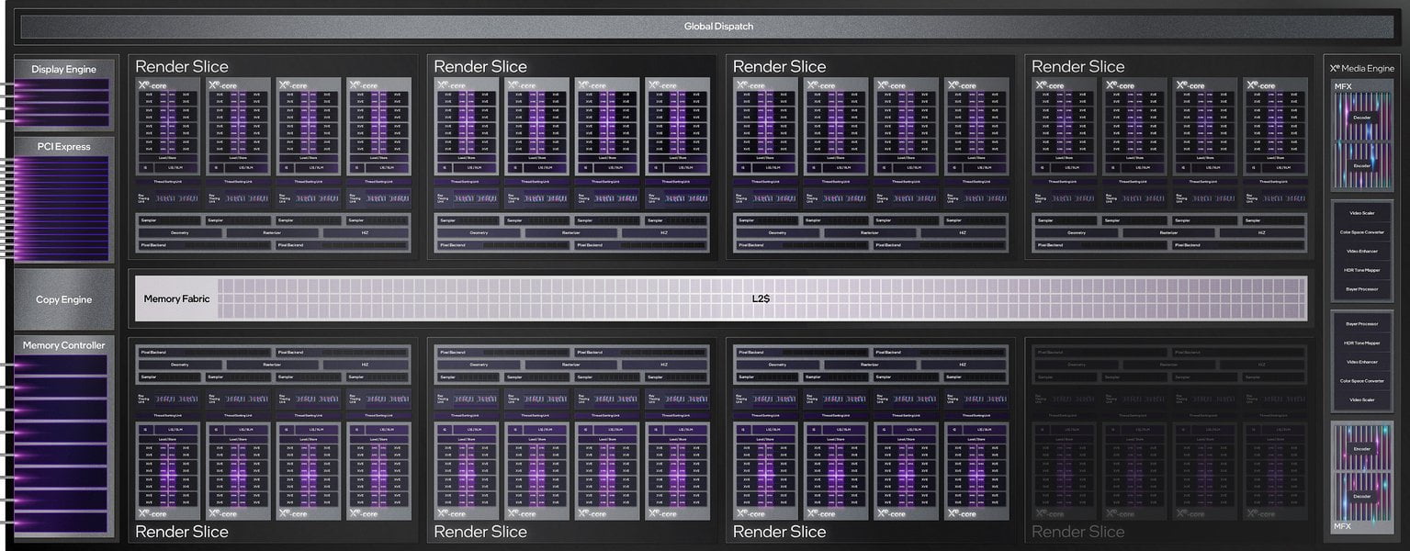This screenshot has height=551, width=1410.
Task: Click the first Render Slice title, top row
Action: [x=182, y=66]
